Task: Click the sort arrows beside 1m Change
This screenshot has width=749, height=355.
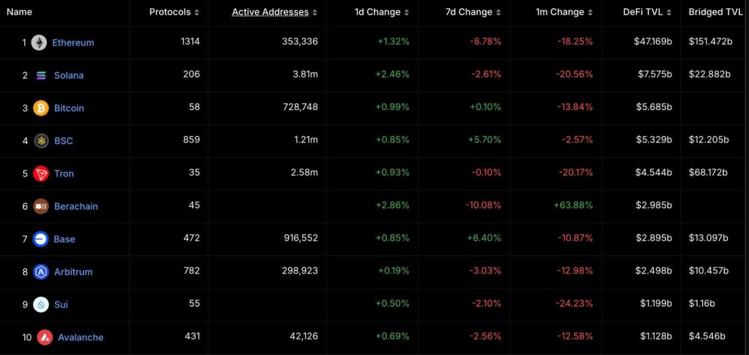Action: pyautogui.click(x=591, y=12)
